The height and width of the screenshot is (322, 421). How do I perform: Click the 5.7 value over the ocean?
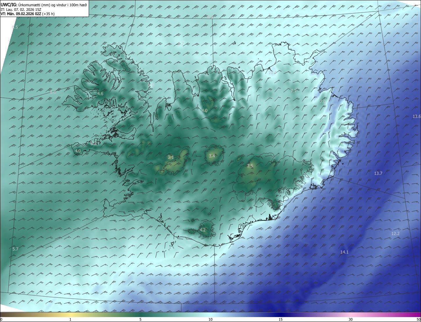(15, 249)
